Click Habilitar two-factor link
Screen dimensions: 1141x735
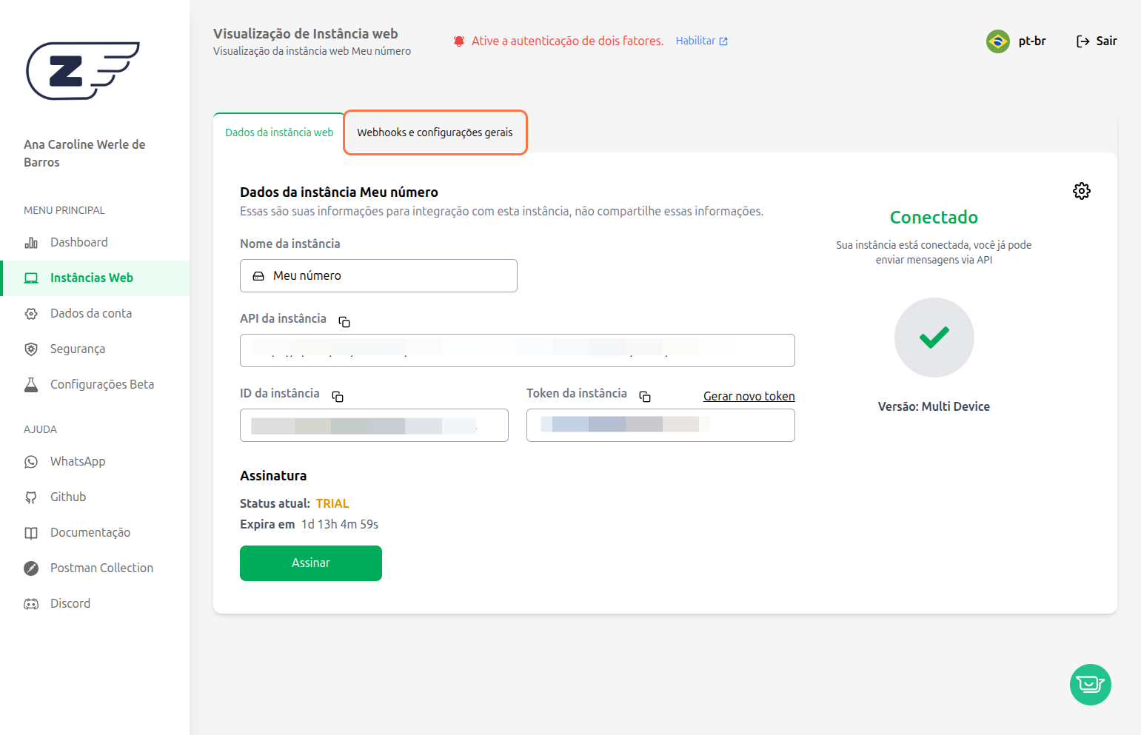(x=701, y=41)
